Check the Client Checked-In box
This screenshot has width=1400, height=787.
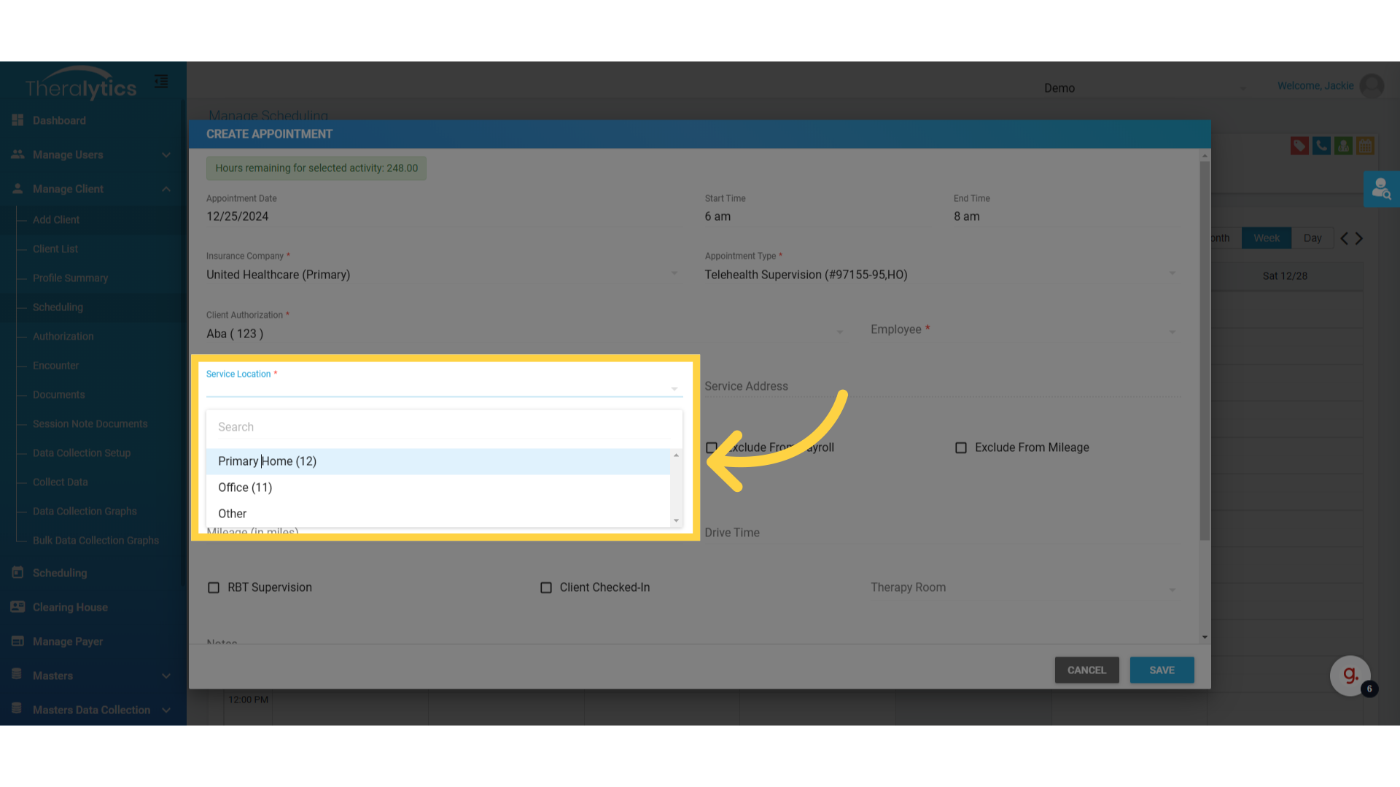[546, 587]
